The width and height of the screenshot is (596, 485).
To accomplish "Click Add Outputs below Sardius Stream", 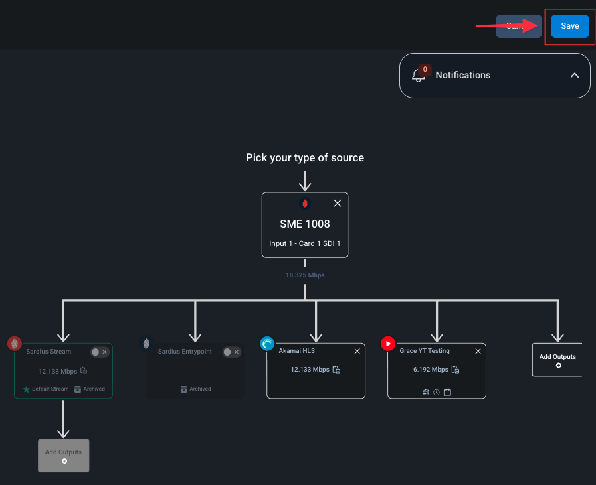I will pyautogui.click(x=64, y=456).
